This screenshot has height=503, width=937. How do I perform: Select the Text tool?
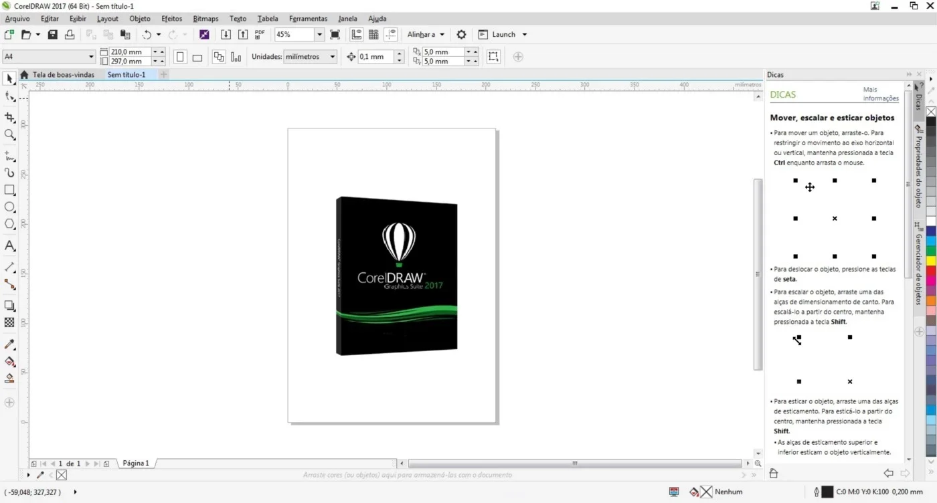[x=9, y=245]
